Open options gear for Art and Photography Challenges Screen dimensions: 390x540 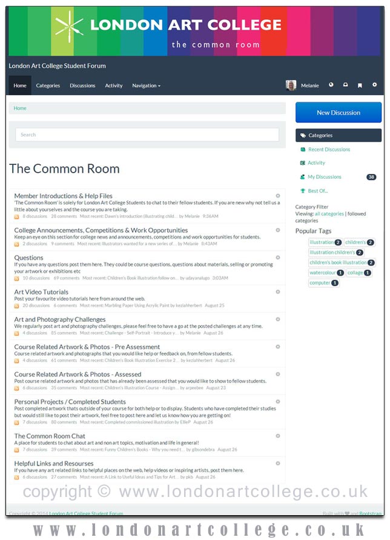[278, 319]
